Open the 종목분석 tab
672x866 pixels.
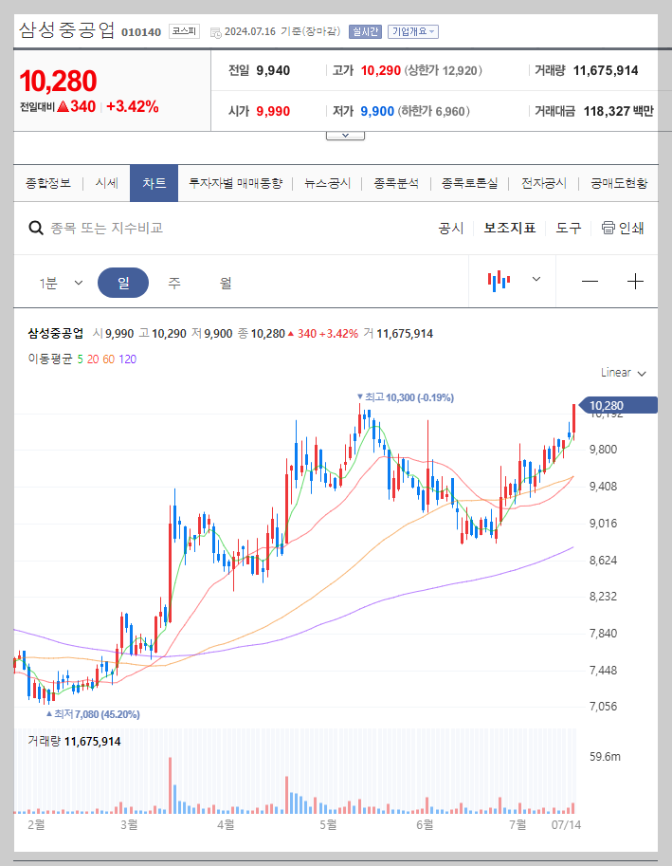click(x=396, y=183)
